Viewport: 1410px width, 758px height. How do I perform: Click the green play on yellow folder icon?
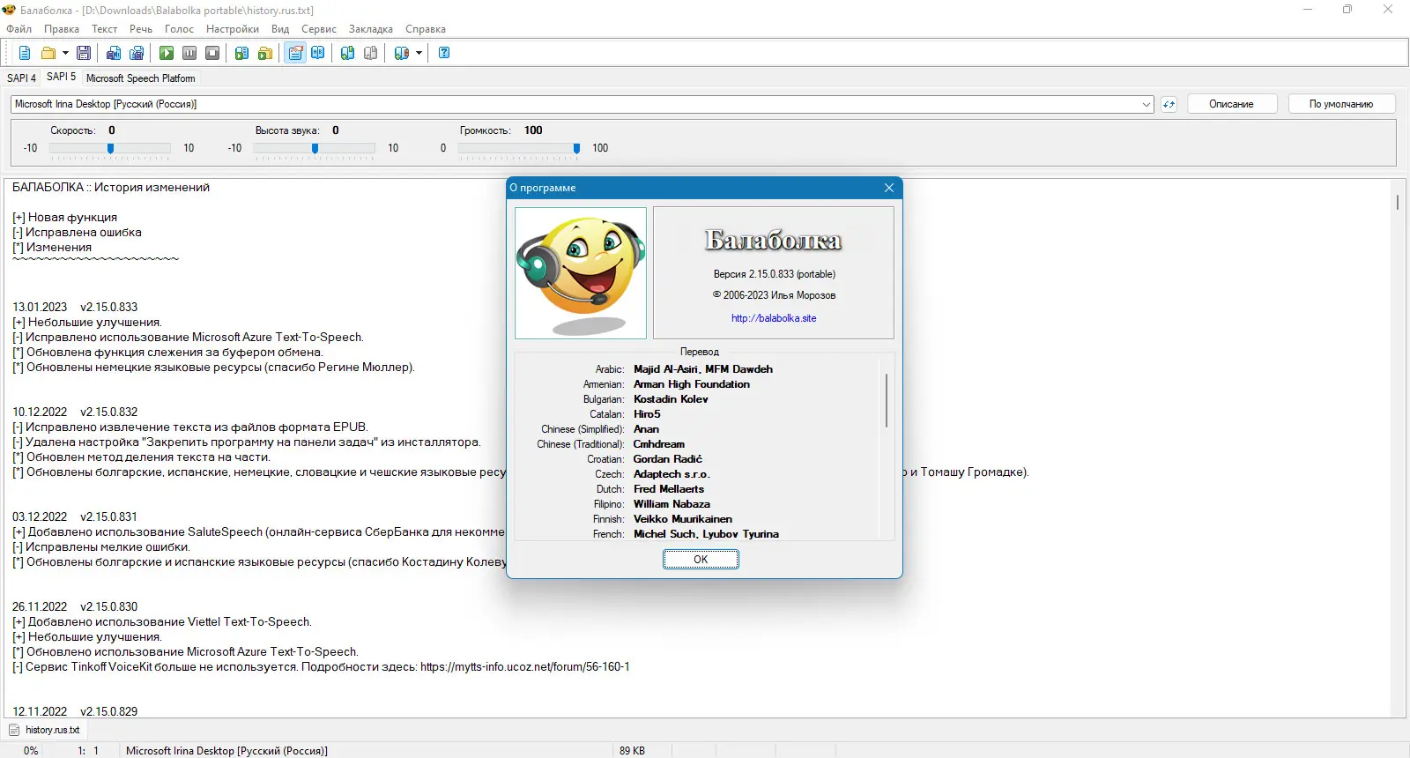[265, 53]
